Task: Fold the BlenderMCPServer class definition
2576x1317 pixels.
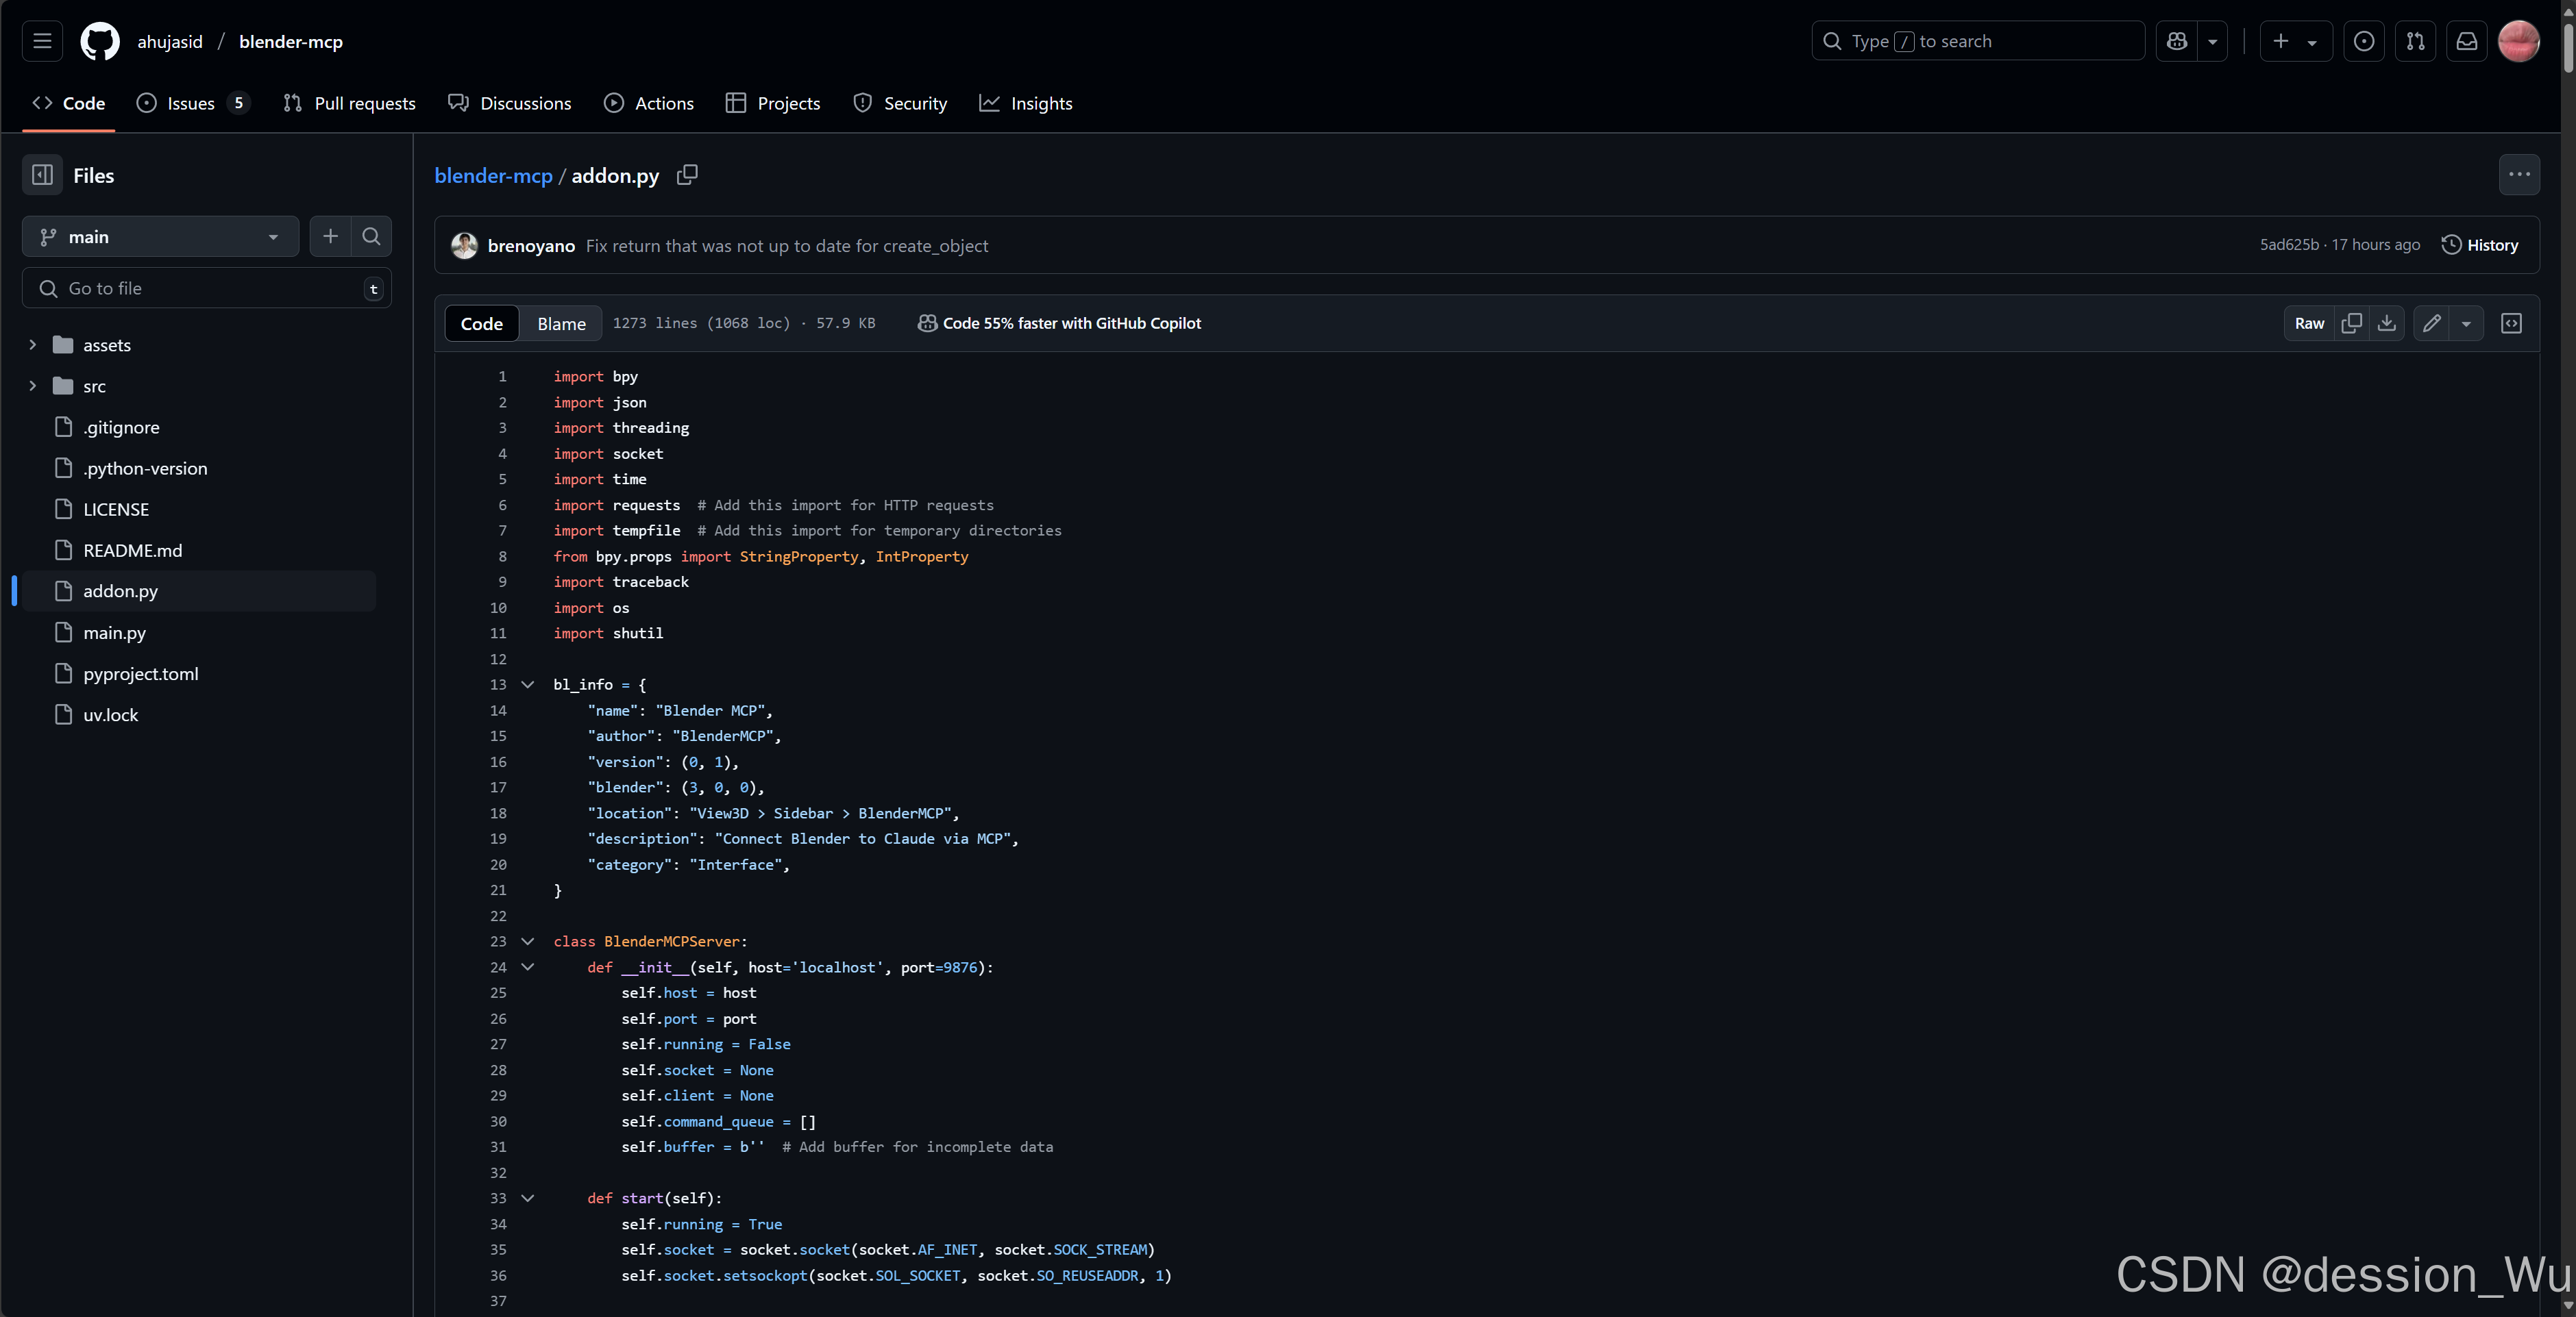Action: (528, 940)
